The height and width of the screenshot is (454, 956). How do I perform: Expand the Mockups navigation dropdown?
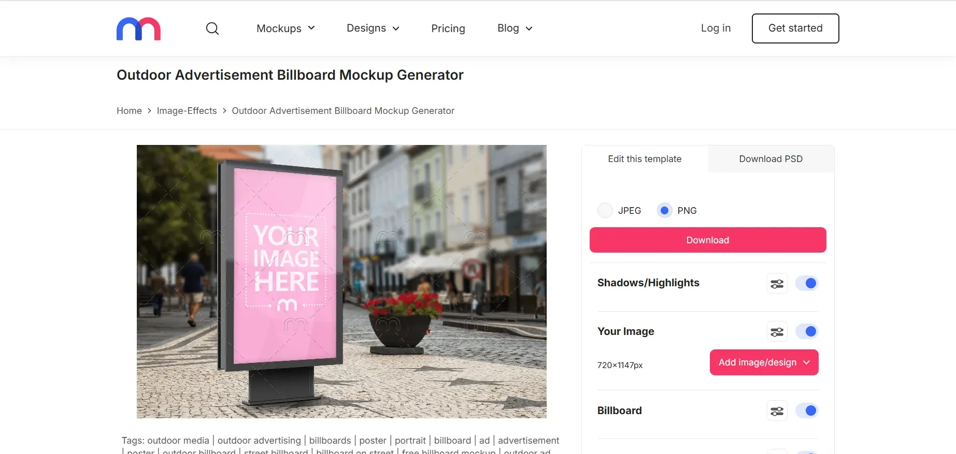click(285, 28)
